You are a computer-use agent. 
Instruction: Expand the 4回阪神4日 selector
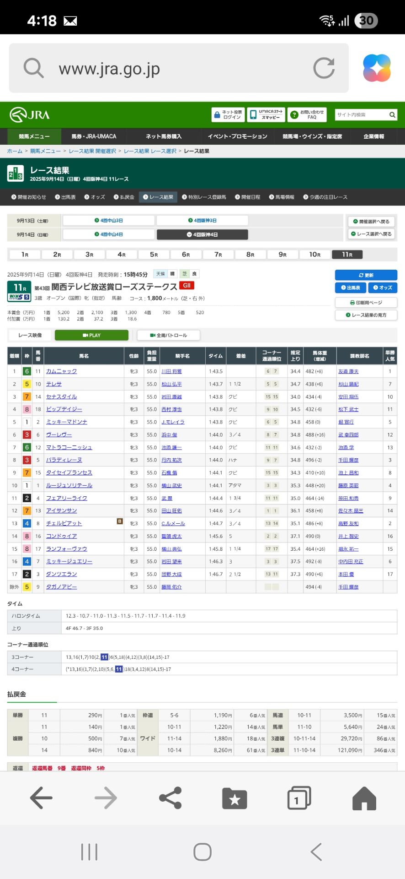[202, 234]
